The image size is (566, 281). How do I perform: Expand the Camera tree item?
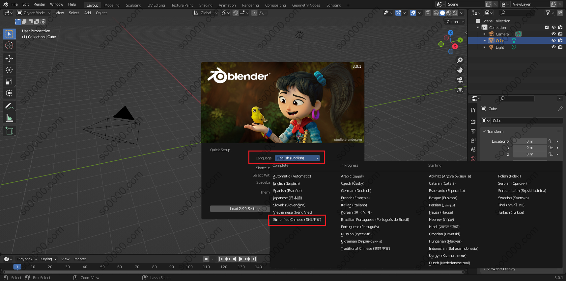click(x=484, y=34)
